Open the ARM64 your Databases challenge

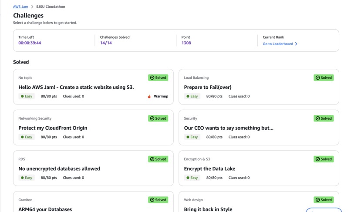coord(45,209)
